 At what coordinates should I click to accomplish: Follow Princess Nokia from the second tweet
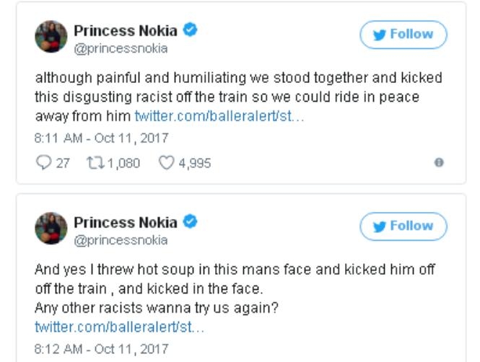pos(403,226)
